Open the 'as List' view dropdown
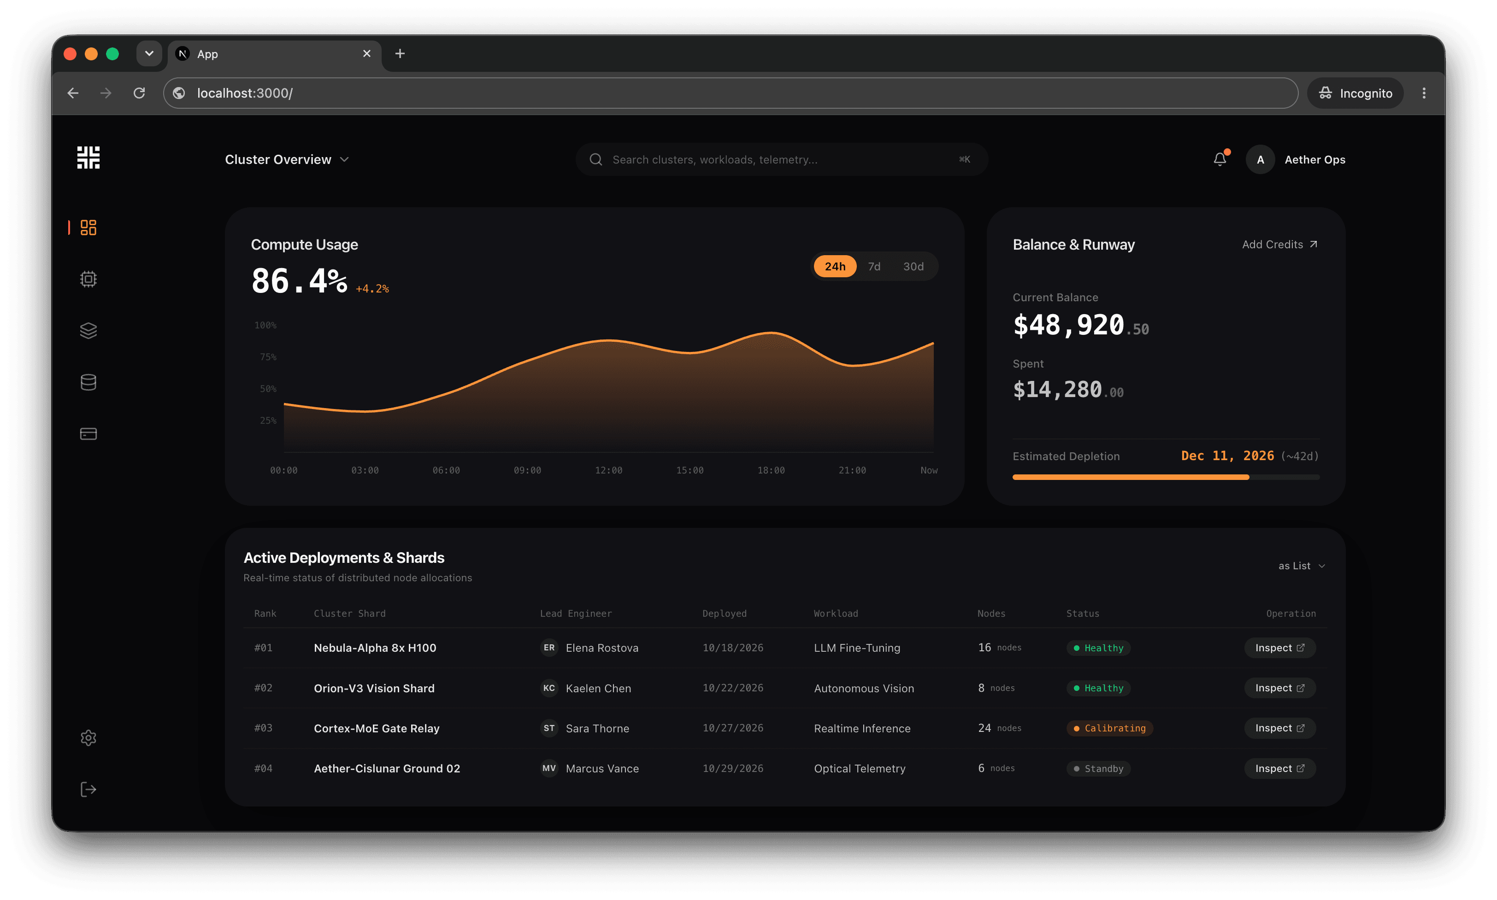Viewport: 1497px width, 900px height. pyautogui.click(x=1302, y=566)
